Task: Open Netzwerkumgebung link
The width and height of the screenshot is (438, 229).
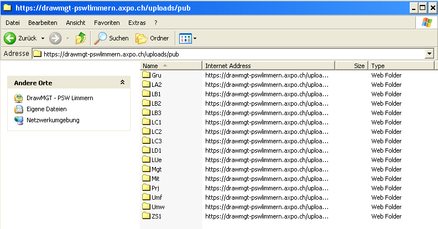Action: (x=53, y=121)
